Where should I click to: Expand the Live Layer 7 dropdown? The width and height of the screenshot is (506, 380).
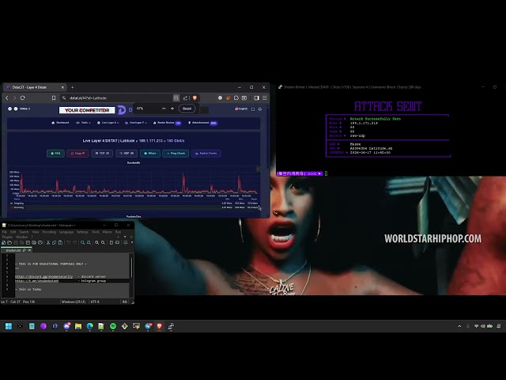coord(136,123)
